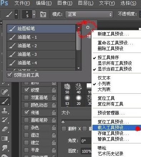Choose 存储工具预设... menu entry

[113, 133]
